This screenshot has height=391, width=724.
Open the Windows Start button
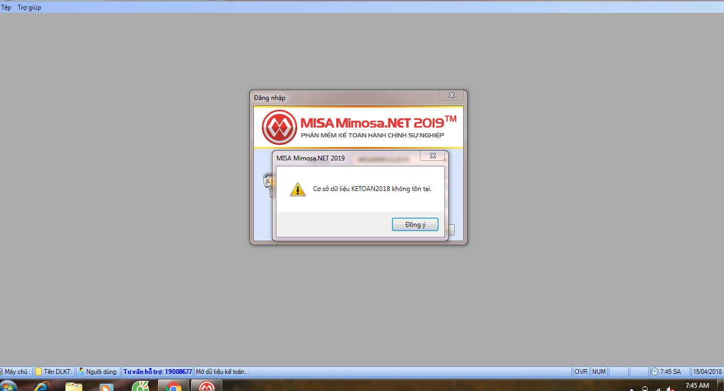[x=9, y=386]
